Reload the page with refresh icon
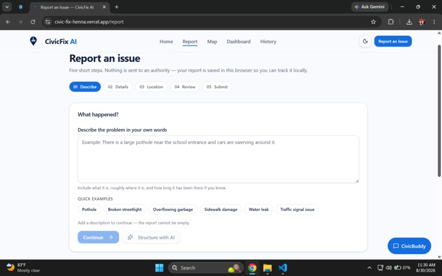Viewport: 442px width, 276px height. tap(33, 22)
